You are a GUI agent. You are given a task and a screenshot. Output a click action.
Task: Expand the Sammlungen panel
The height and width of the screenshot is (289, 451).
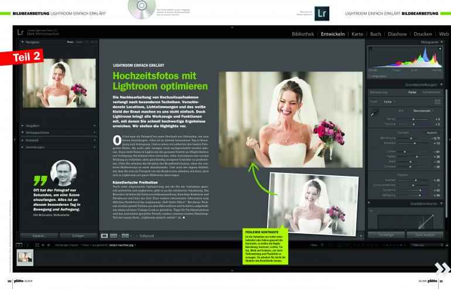(22, 147)
